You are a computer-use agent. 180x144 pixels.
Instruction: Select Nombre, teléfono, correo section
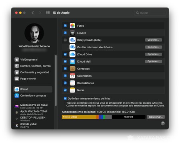[33, 66]
